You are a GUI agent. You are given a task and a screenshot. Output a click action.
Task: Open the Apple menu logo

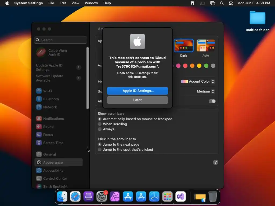7,3
